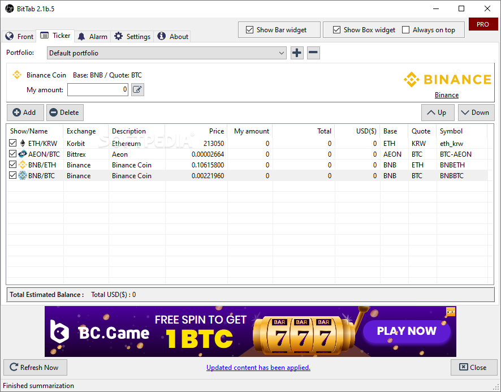Click the BitTab app icon in title bar

9,8
